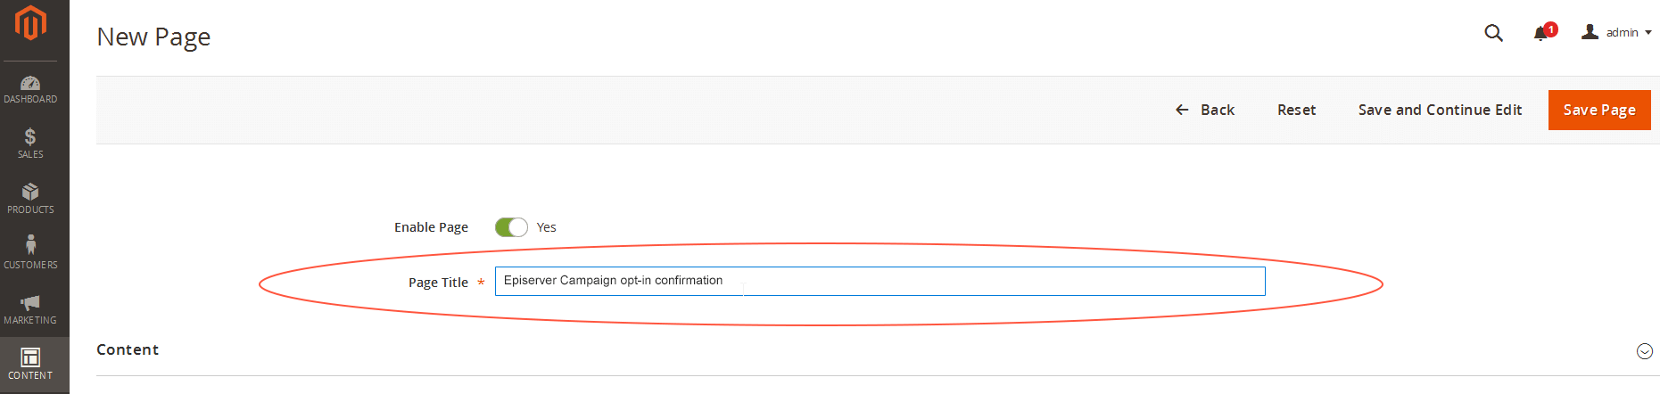This screenshot has width=1660, height=394.
Task: Open the Sales menu icon
Action: pos(30,136)
